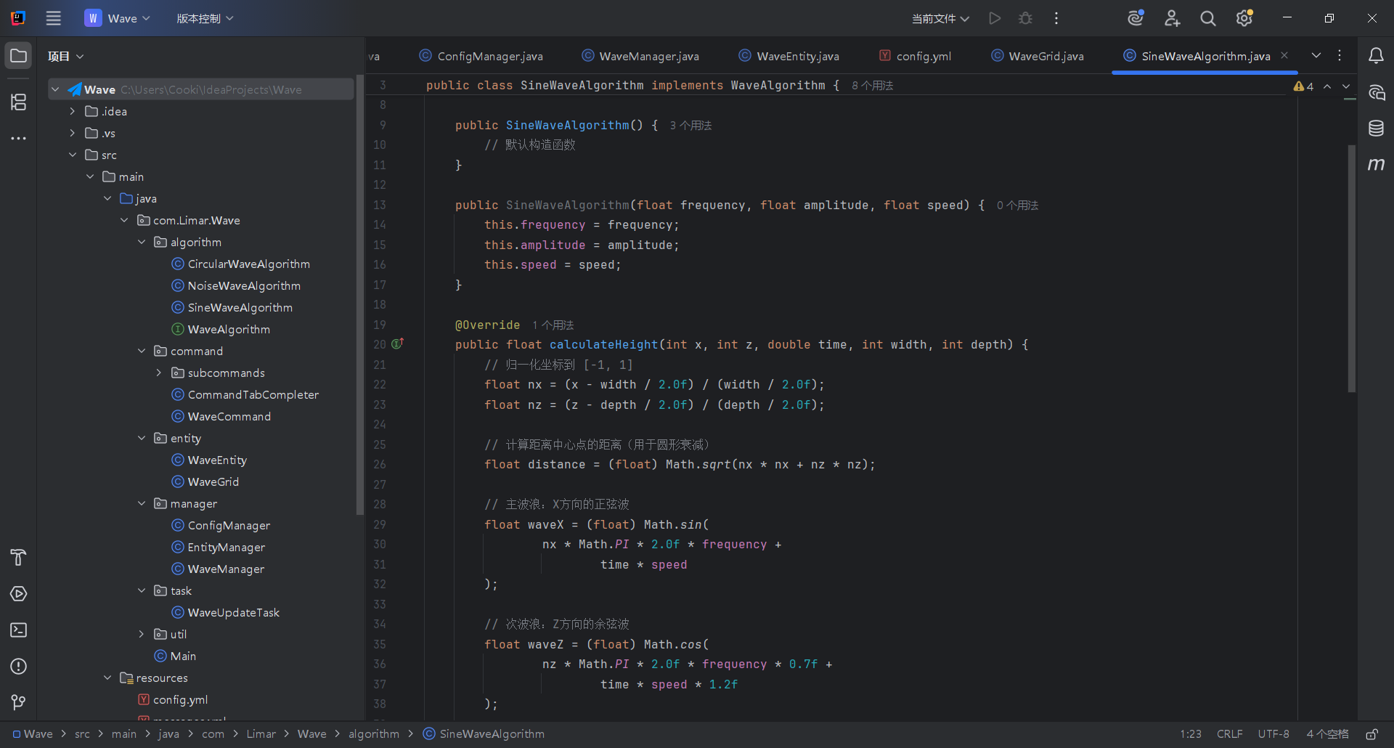The height and width of the screenshot is (748, 1394).
Task: Collapse the algorithm package folder
Action: pos(142,242)
